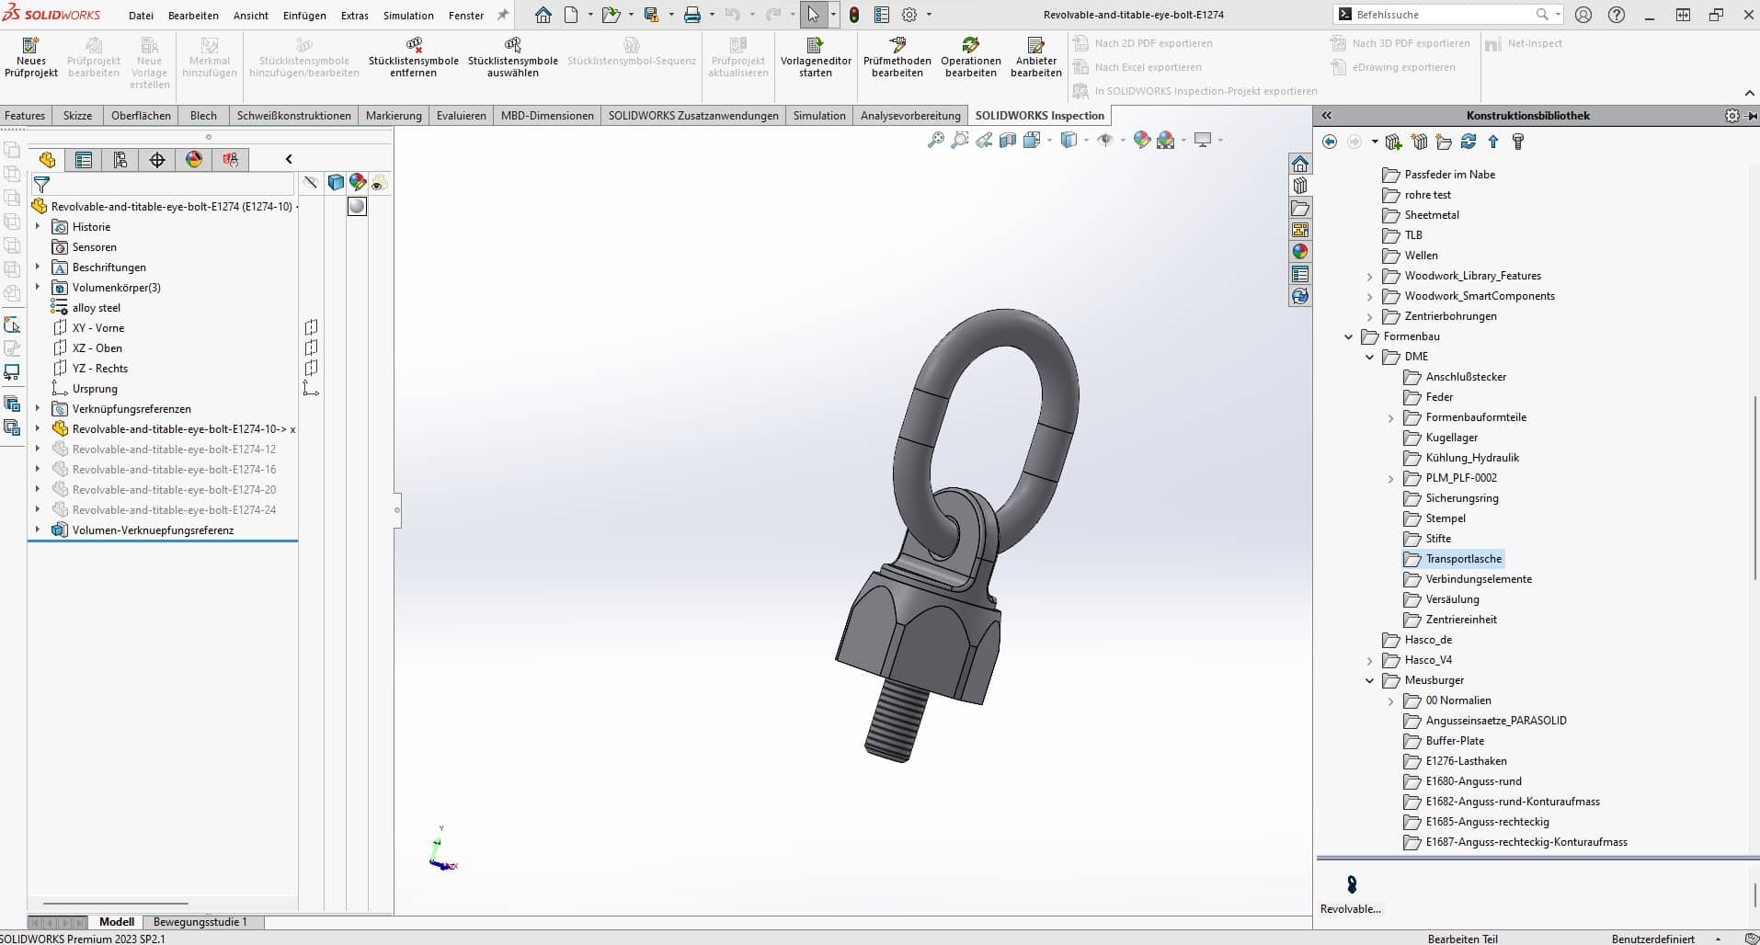Toggle visibility of XY - Vorne plane
Screen dimensions: 1760x945
312,327
